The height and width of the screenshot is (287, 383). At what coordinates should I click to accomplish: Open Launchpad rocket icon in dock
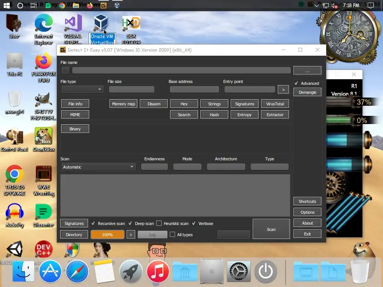(131, 271)
